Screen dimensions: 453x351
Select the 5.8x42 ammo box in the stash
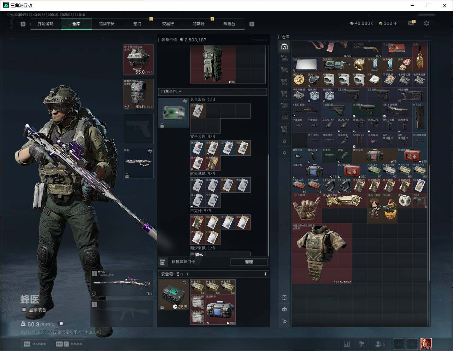(x=375, y=171)
